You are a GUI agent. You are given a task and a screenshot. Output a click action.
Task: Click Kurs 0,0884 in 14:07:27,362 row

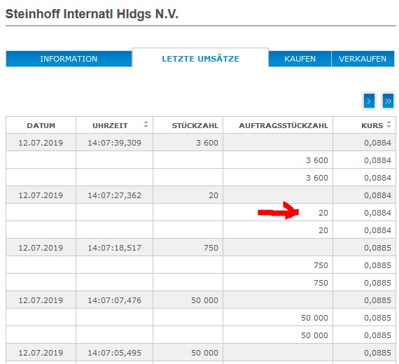(377, 195)
